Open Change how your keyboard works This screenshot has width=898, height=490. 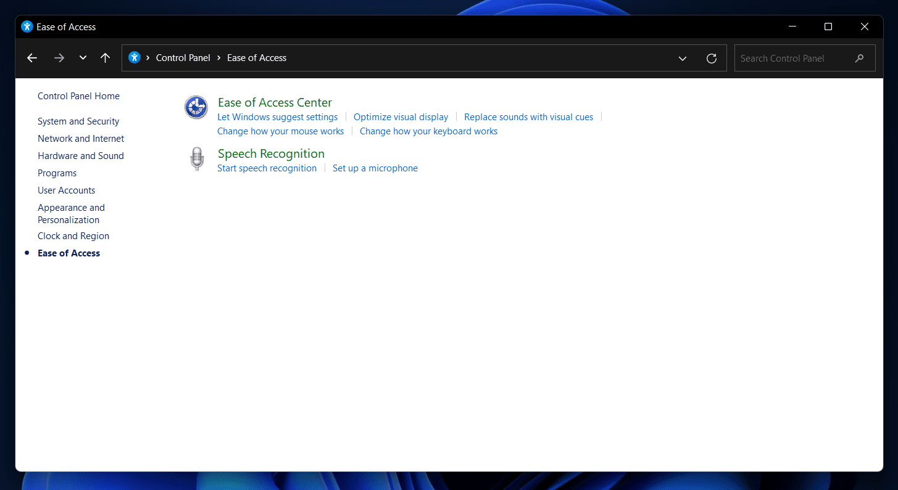point(428,131)
